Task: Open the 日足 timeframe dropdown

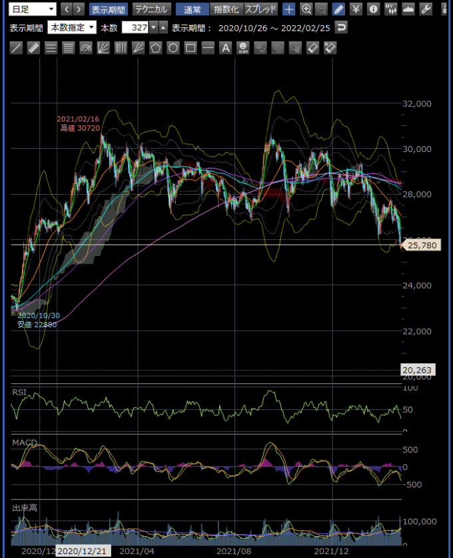Action: coord(33,9)
